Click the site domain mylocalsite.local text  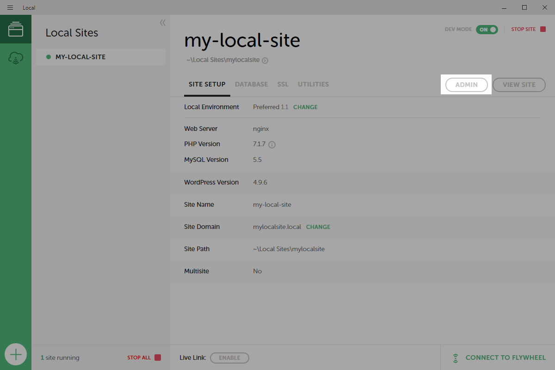pos(277,227)
